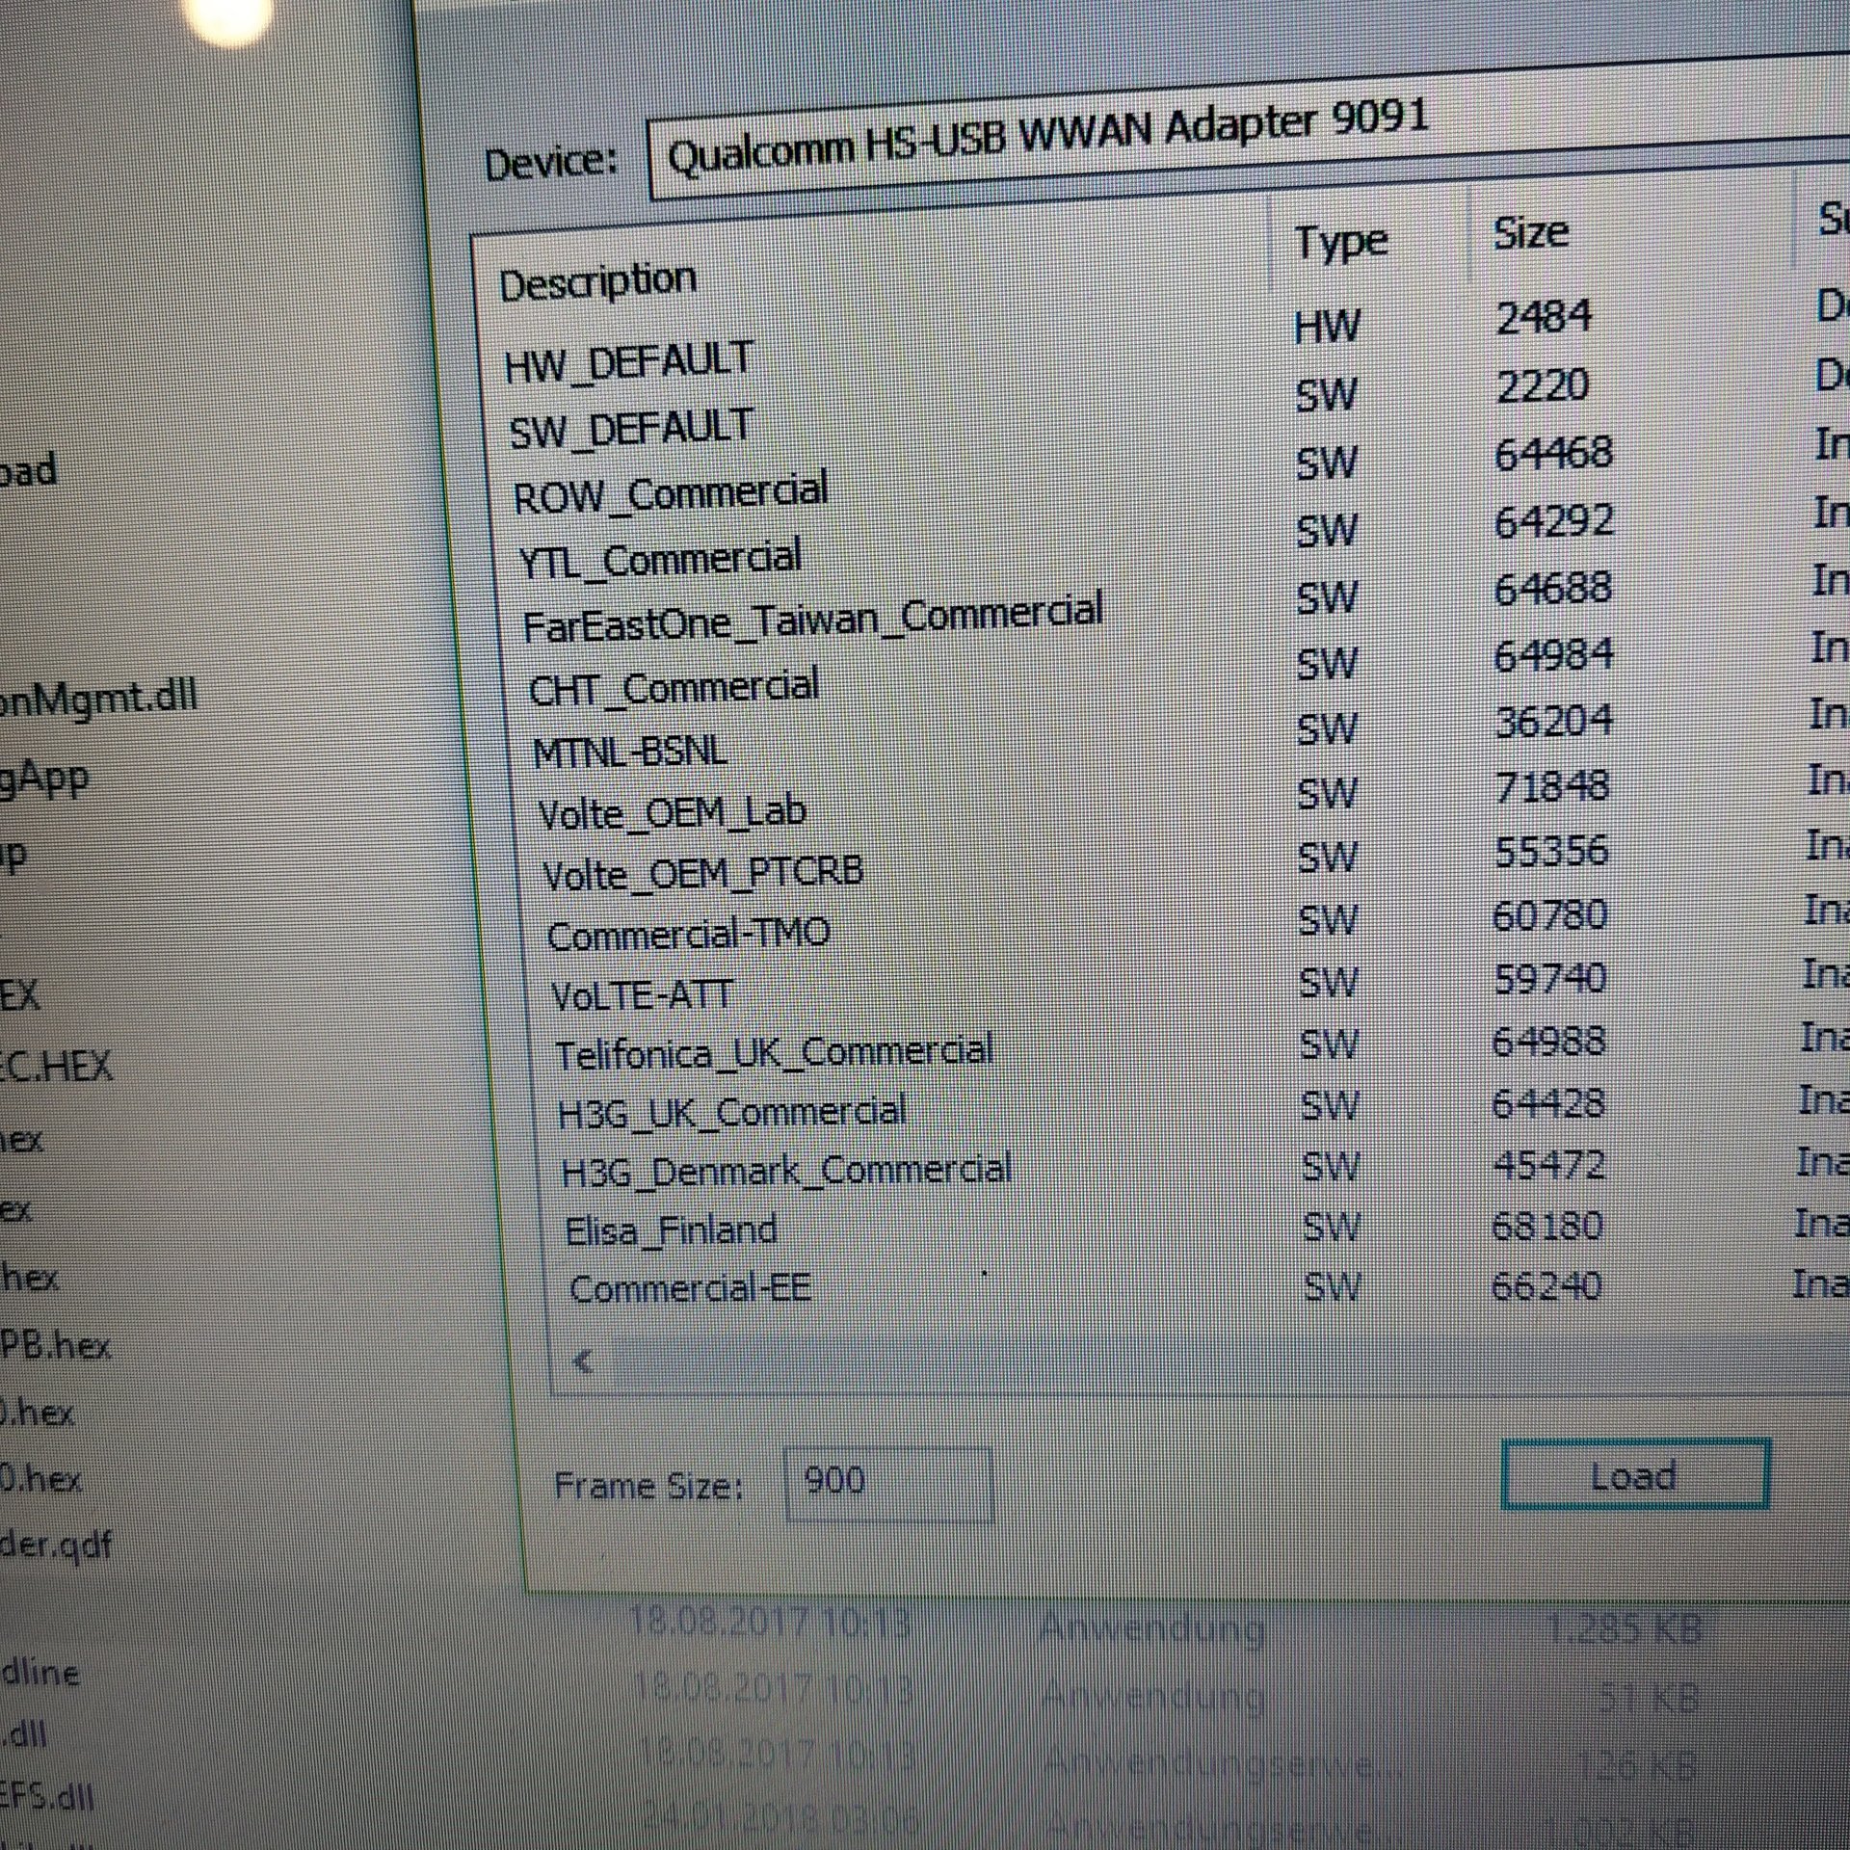Select FarEastOne_Taiwan_Commercial entry
This screenshot has width=1850, height=1850.
[x=812, y=618]
